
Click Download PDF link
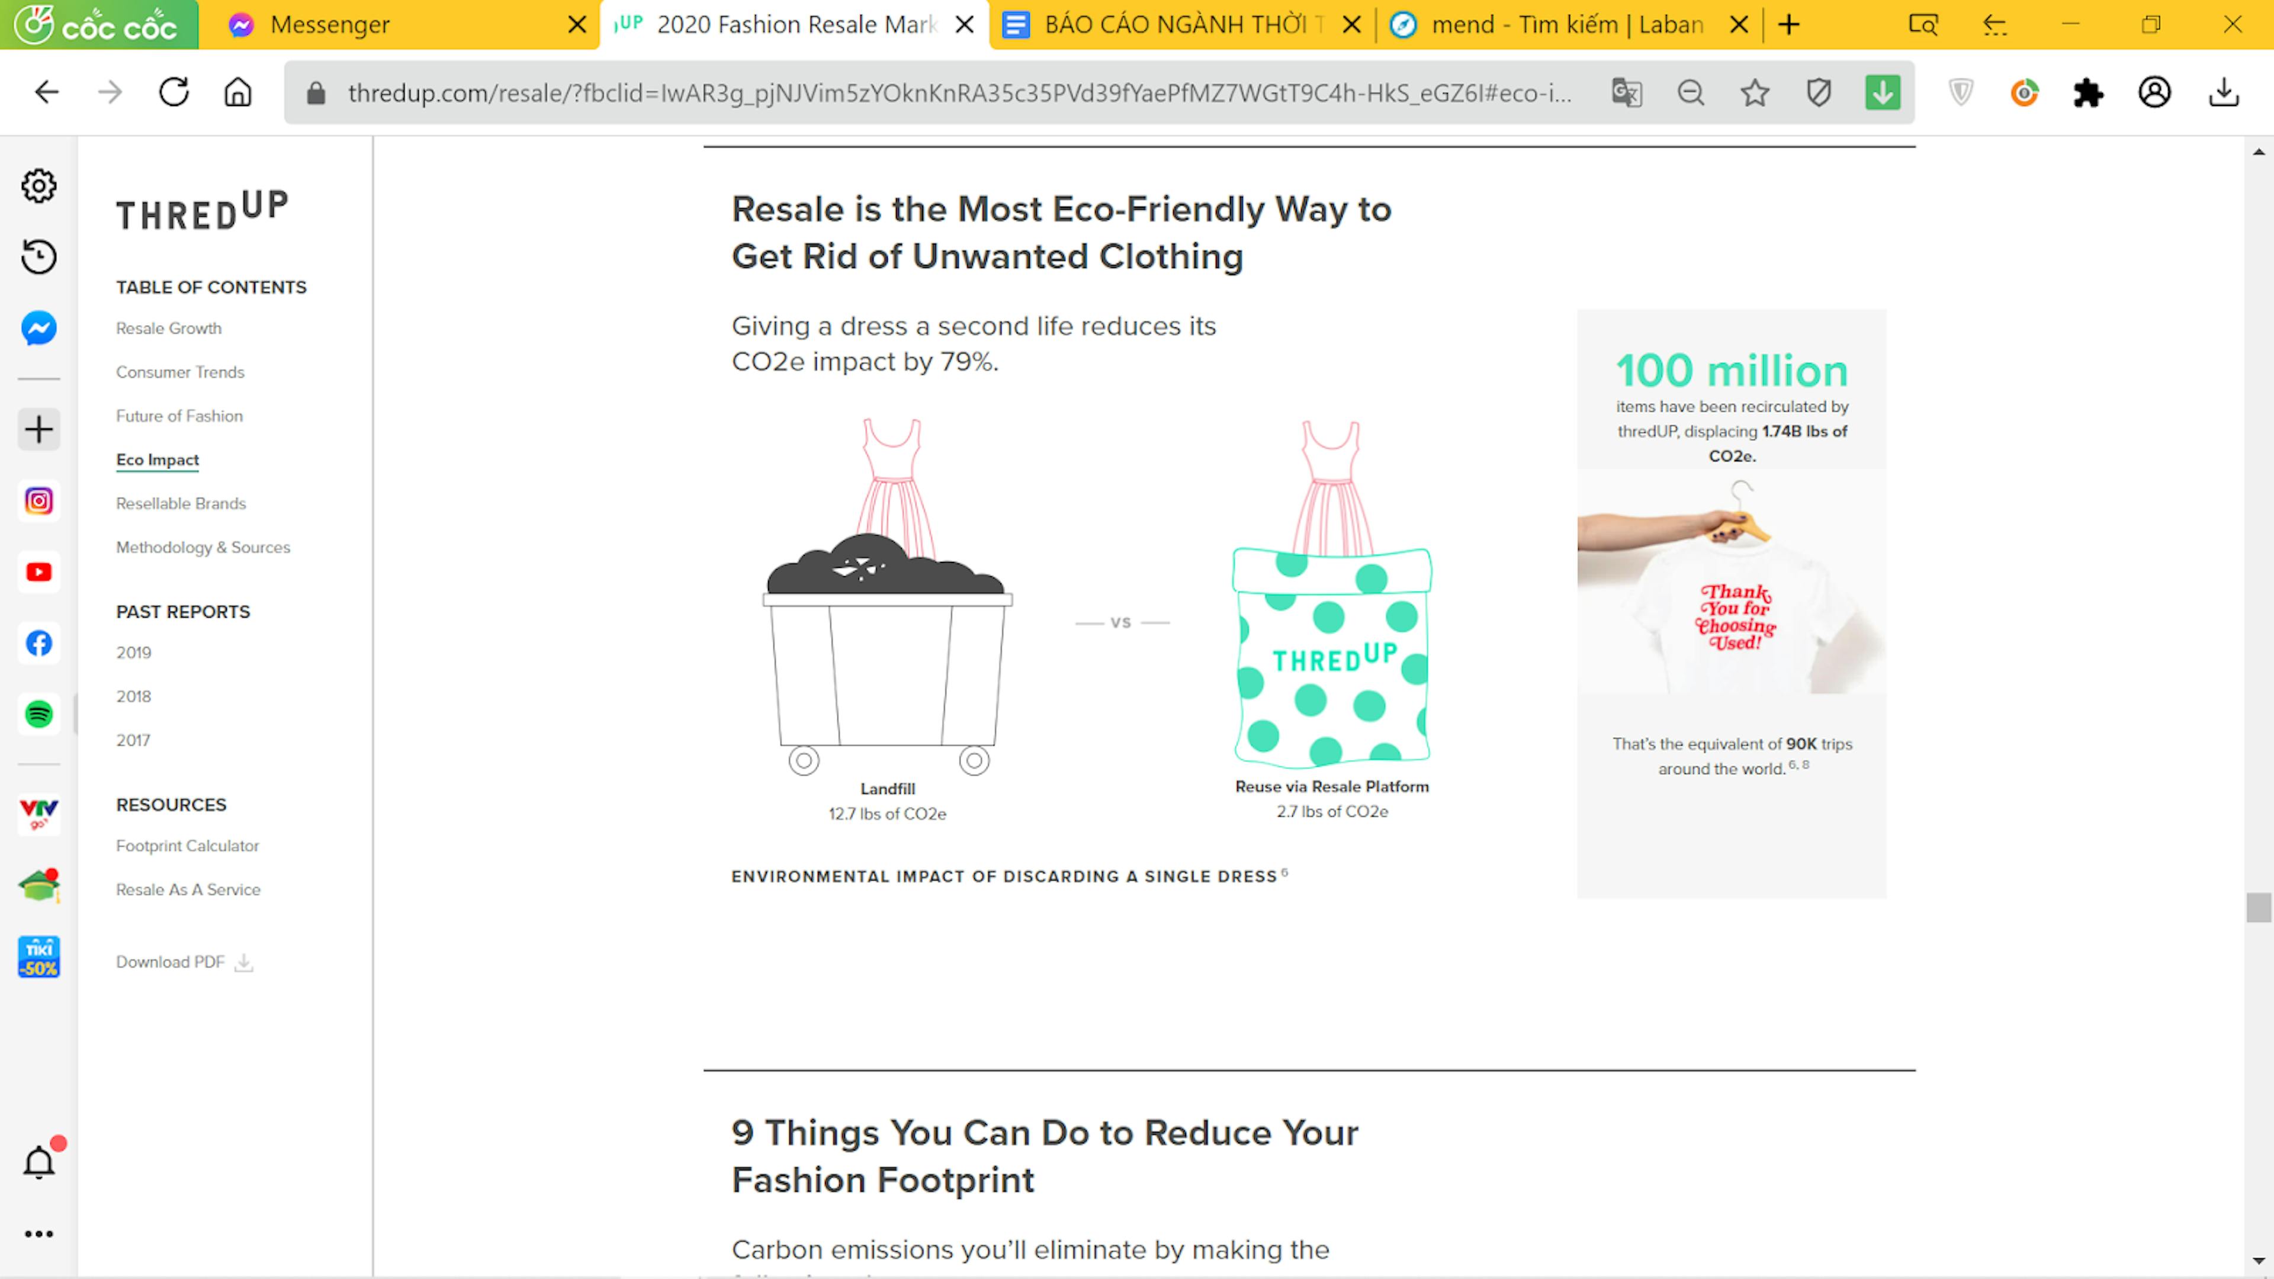click(185, 962)
